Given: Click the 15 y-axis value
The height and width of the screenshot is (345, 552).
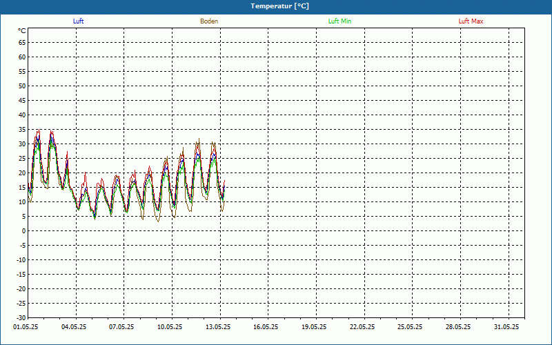Looking at the screenshot, I should point(22,187).
